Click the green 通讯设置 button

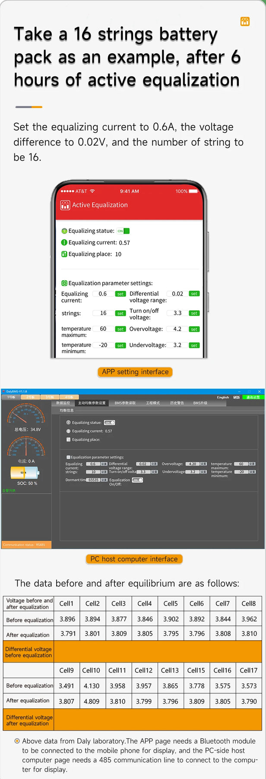(x=253, y=397)
